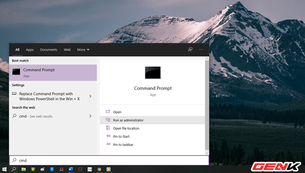Click the taskbar search magnifier icon
Viewport: 305px width, 173px height.
pos(14,169)
